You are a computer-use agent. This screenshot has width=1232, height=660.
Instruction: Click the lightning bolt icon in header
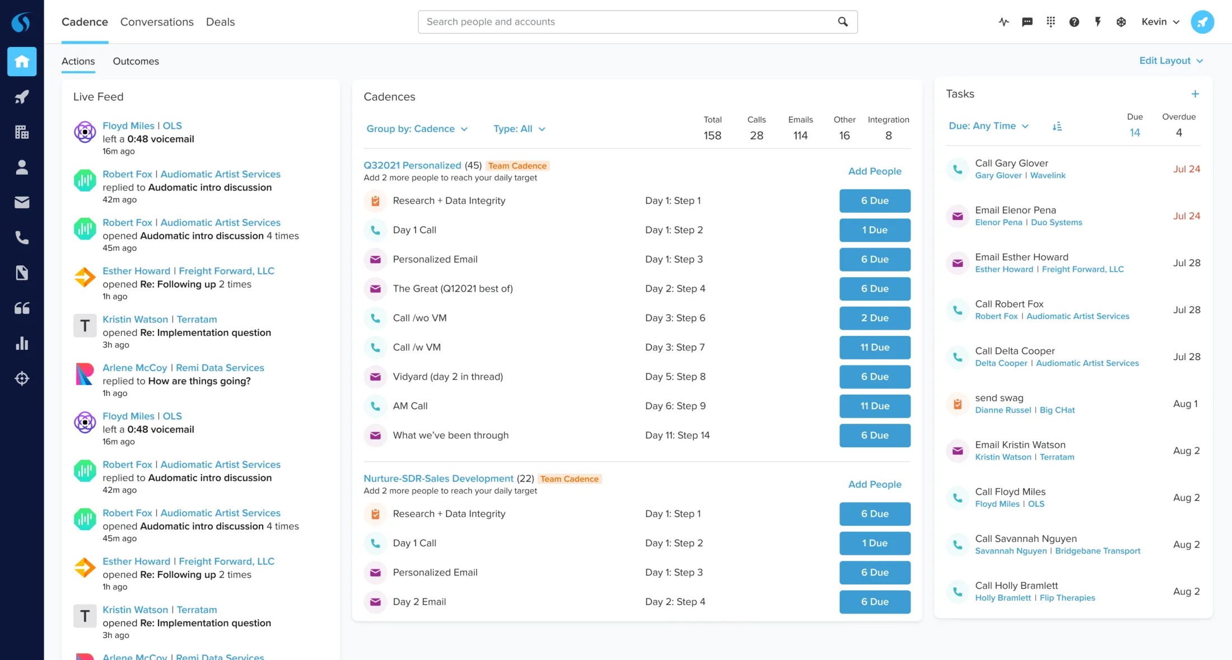click(1098, 22)
